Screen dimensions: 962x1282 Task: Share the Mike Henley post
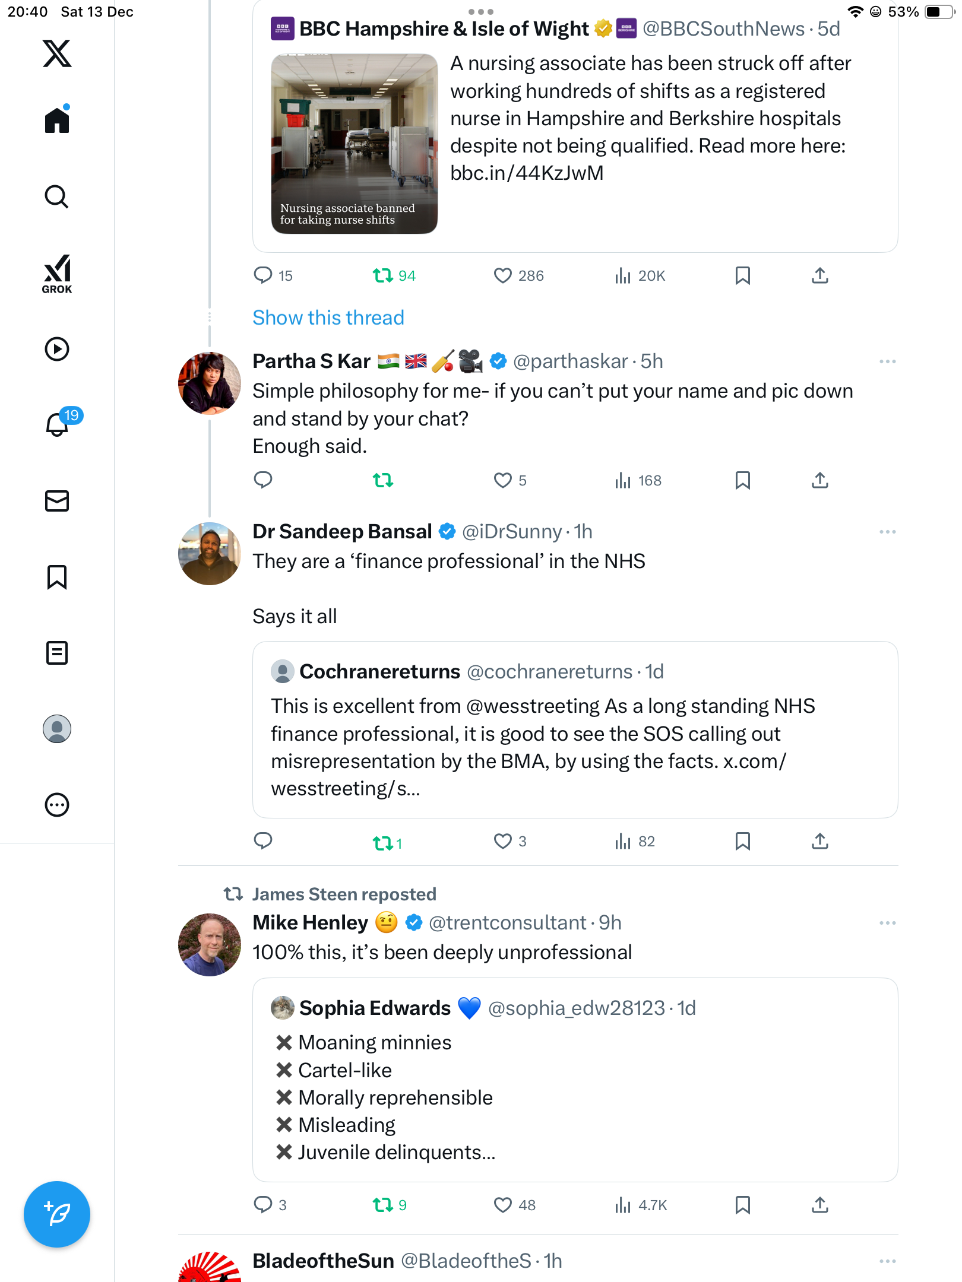820,1205
